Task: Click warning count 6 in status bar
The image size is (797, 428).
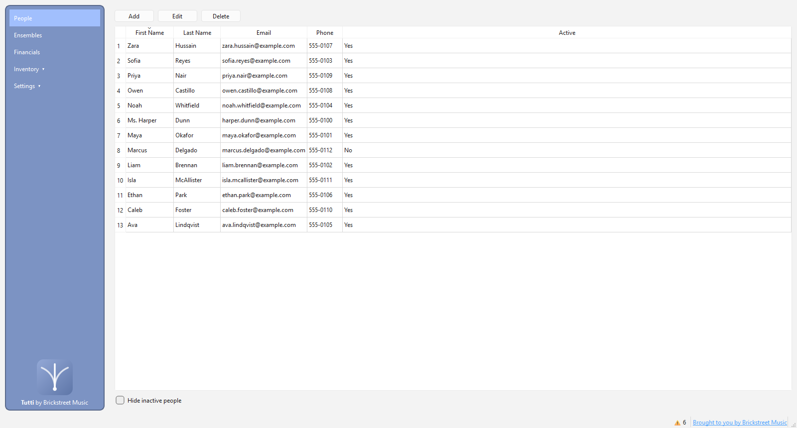Action: 684,423
